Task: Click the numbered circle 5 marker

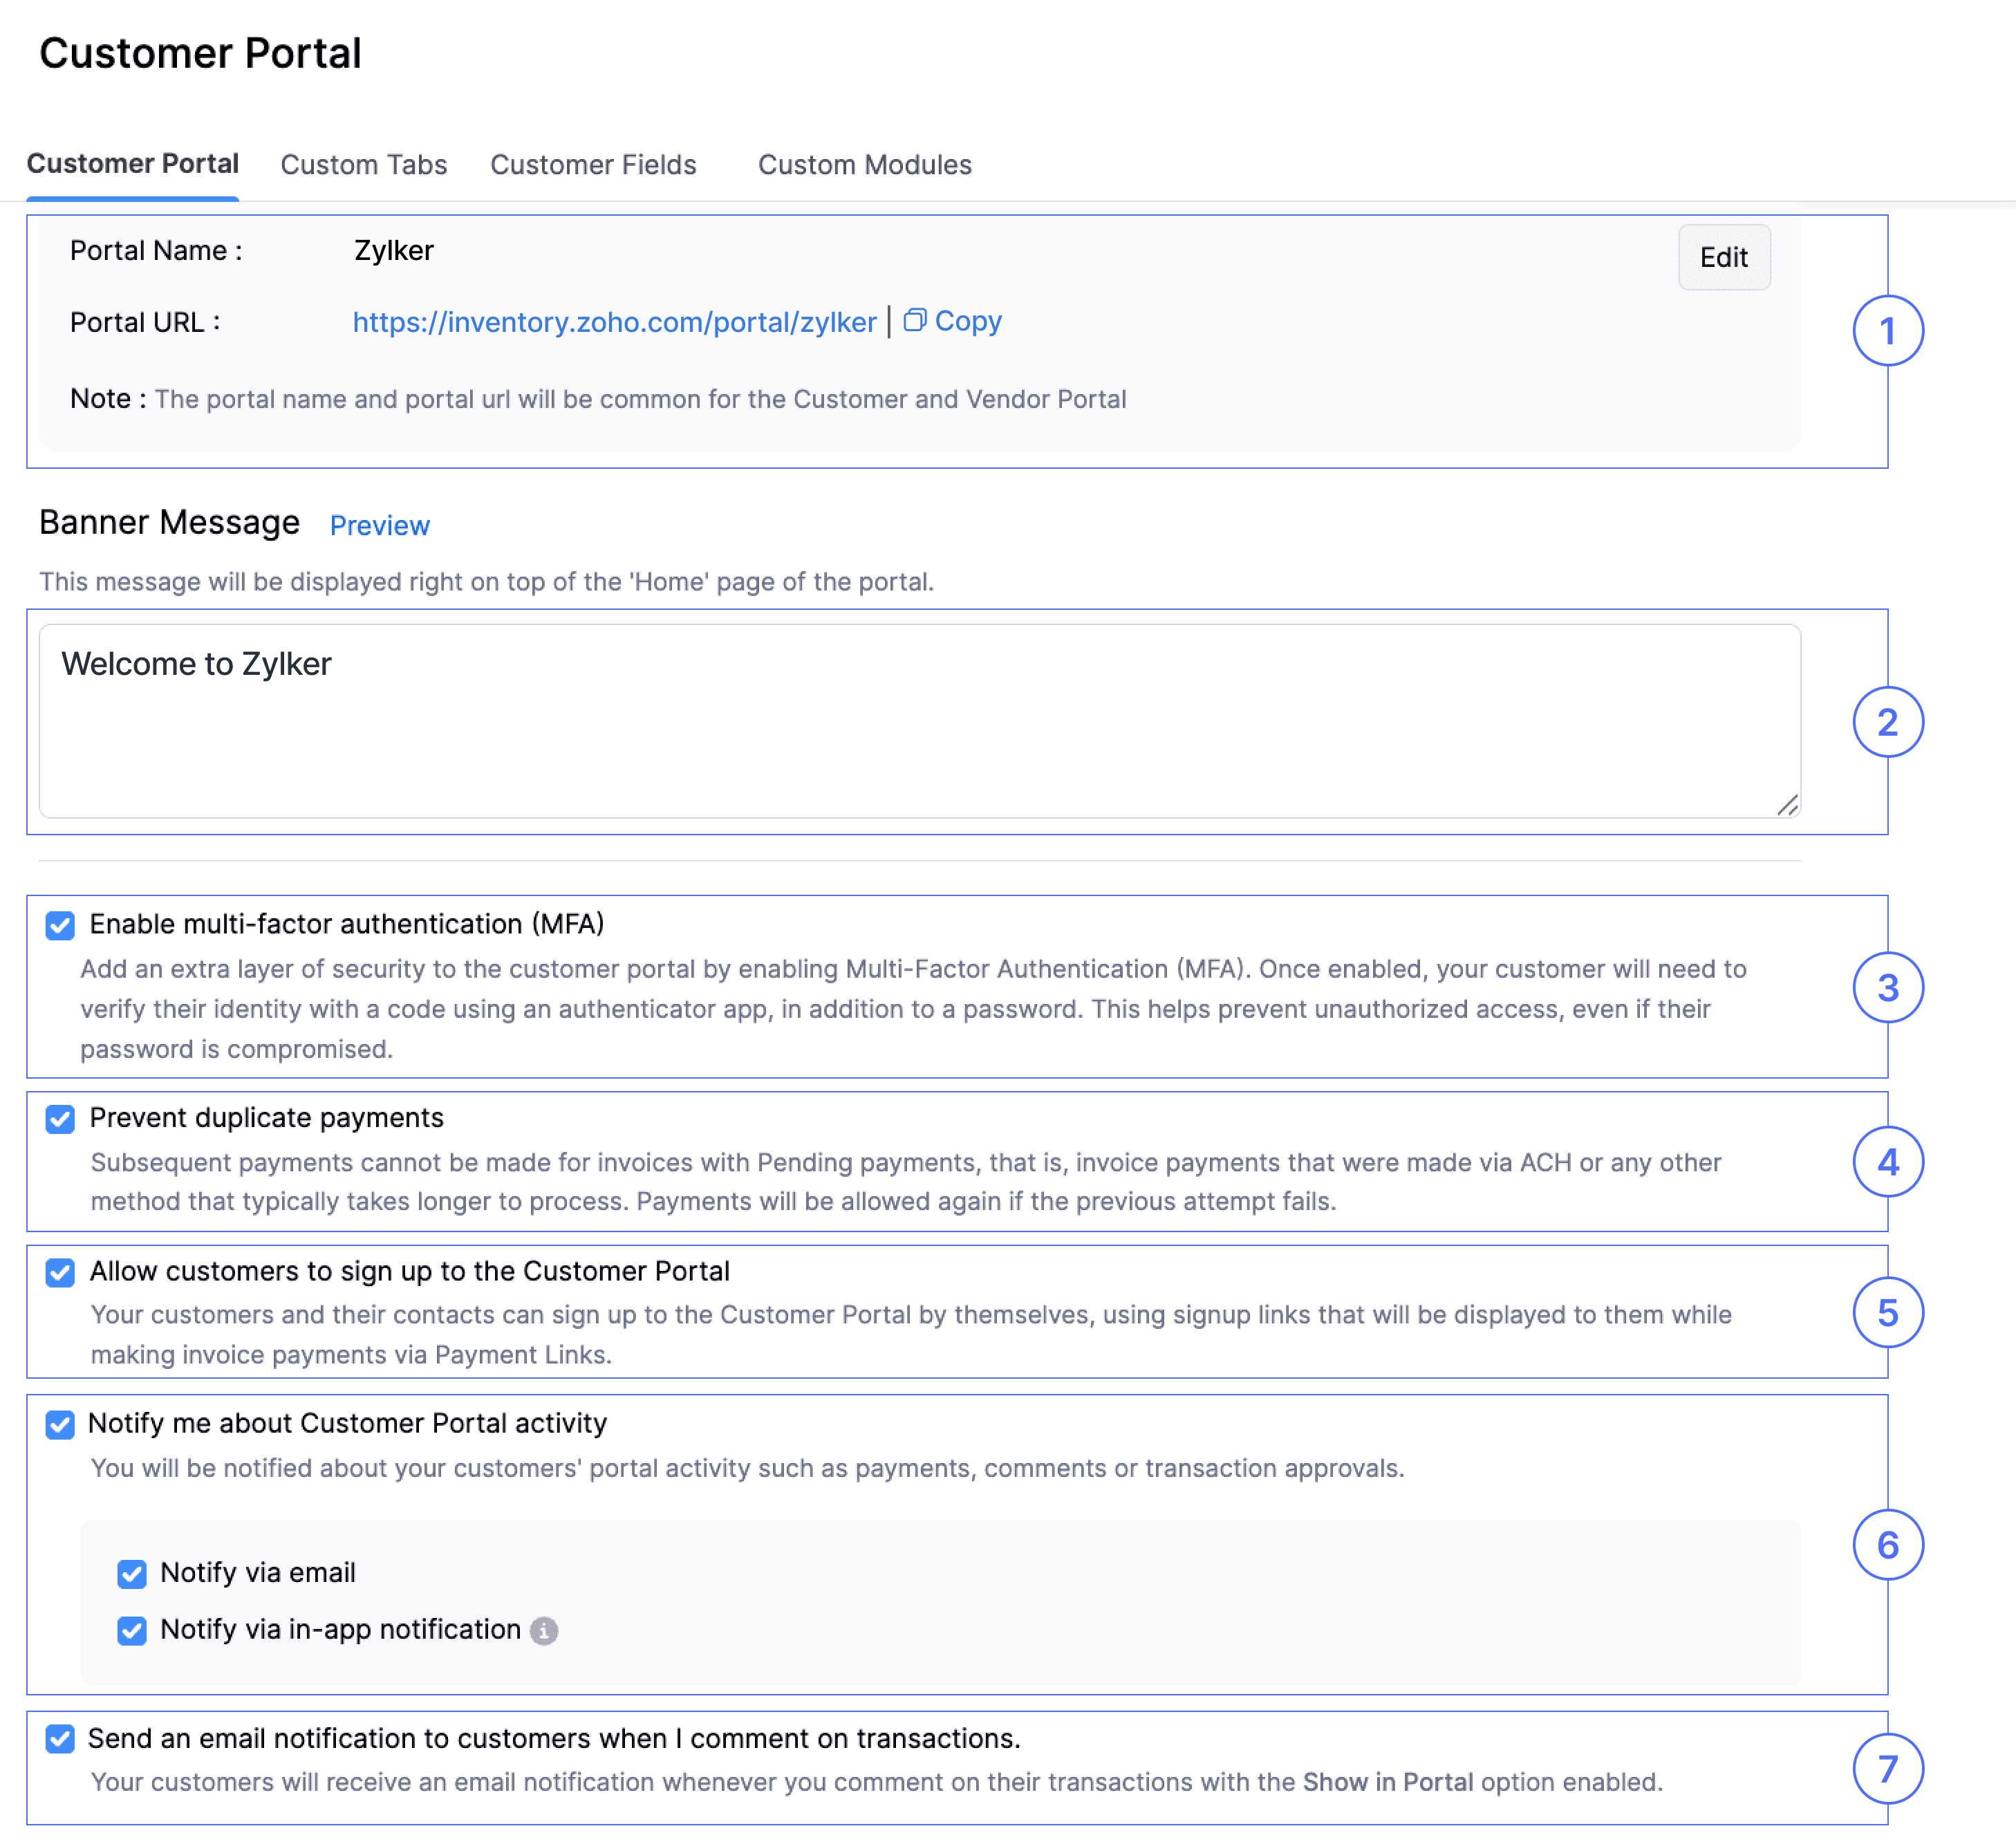Action: pos(1887,1313)
